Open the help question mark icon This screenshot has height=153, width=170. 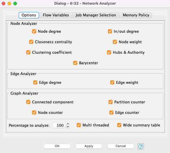coord(141,147)
